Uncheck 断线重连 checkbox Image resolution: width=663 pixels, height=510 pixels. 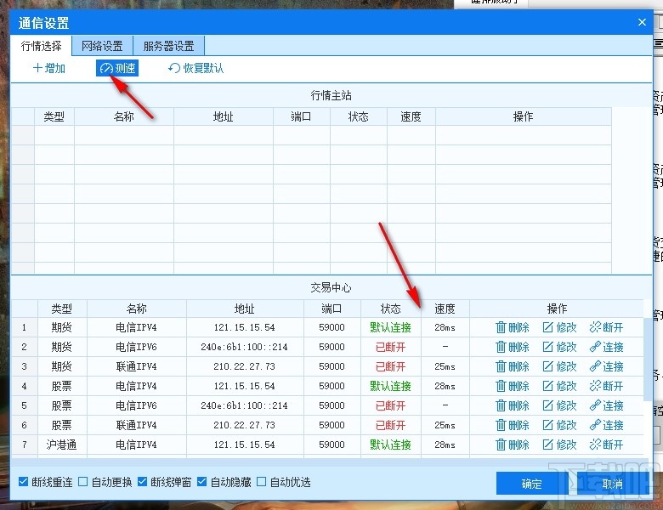coord(23,482)
